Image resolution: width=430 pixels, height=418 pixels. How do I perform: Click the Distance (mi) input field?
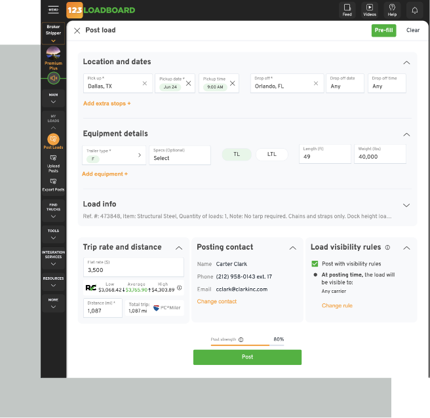[x=103, y=308]
